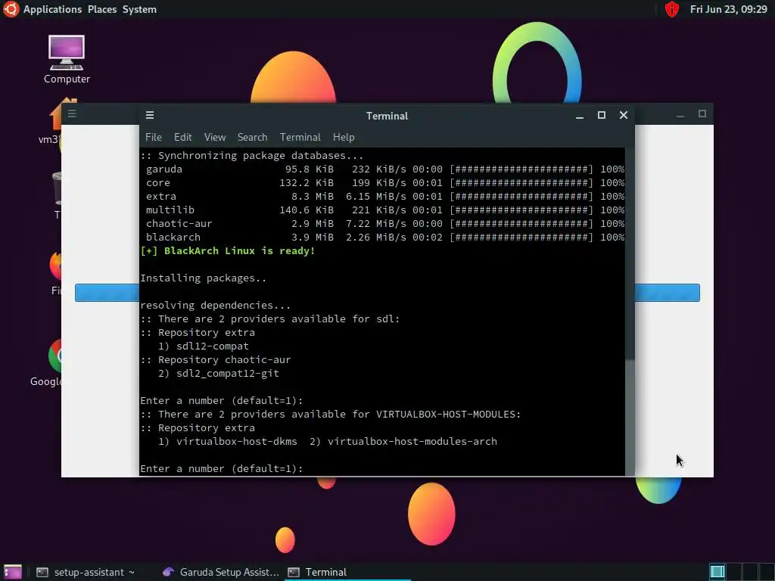Image resolution: width=775 pixels, height=581 pixels.
Task: Click 'sdl12-compat' option text
Action: point(213,346)
